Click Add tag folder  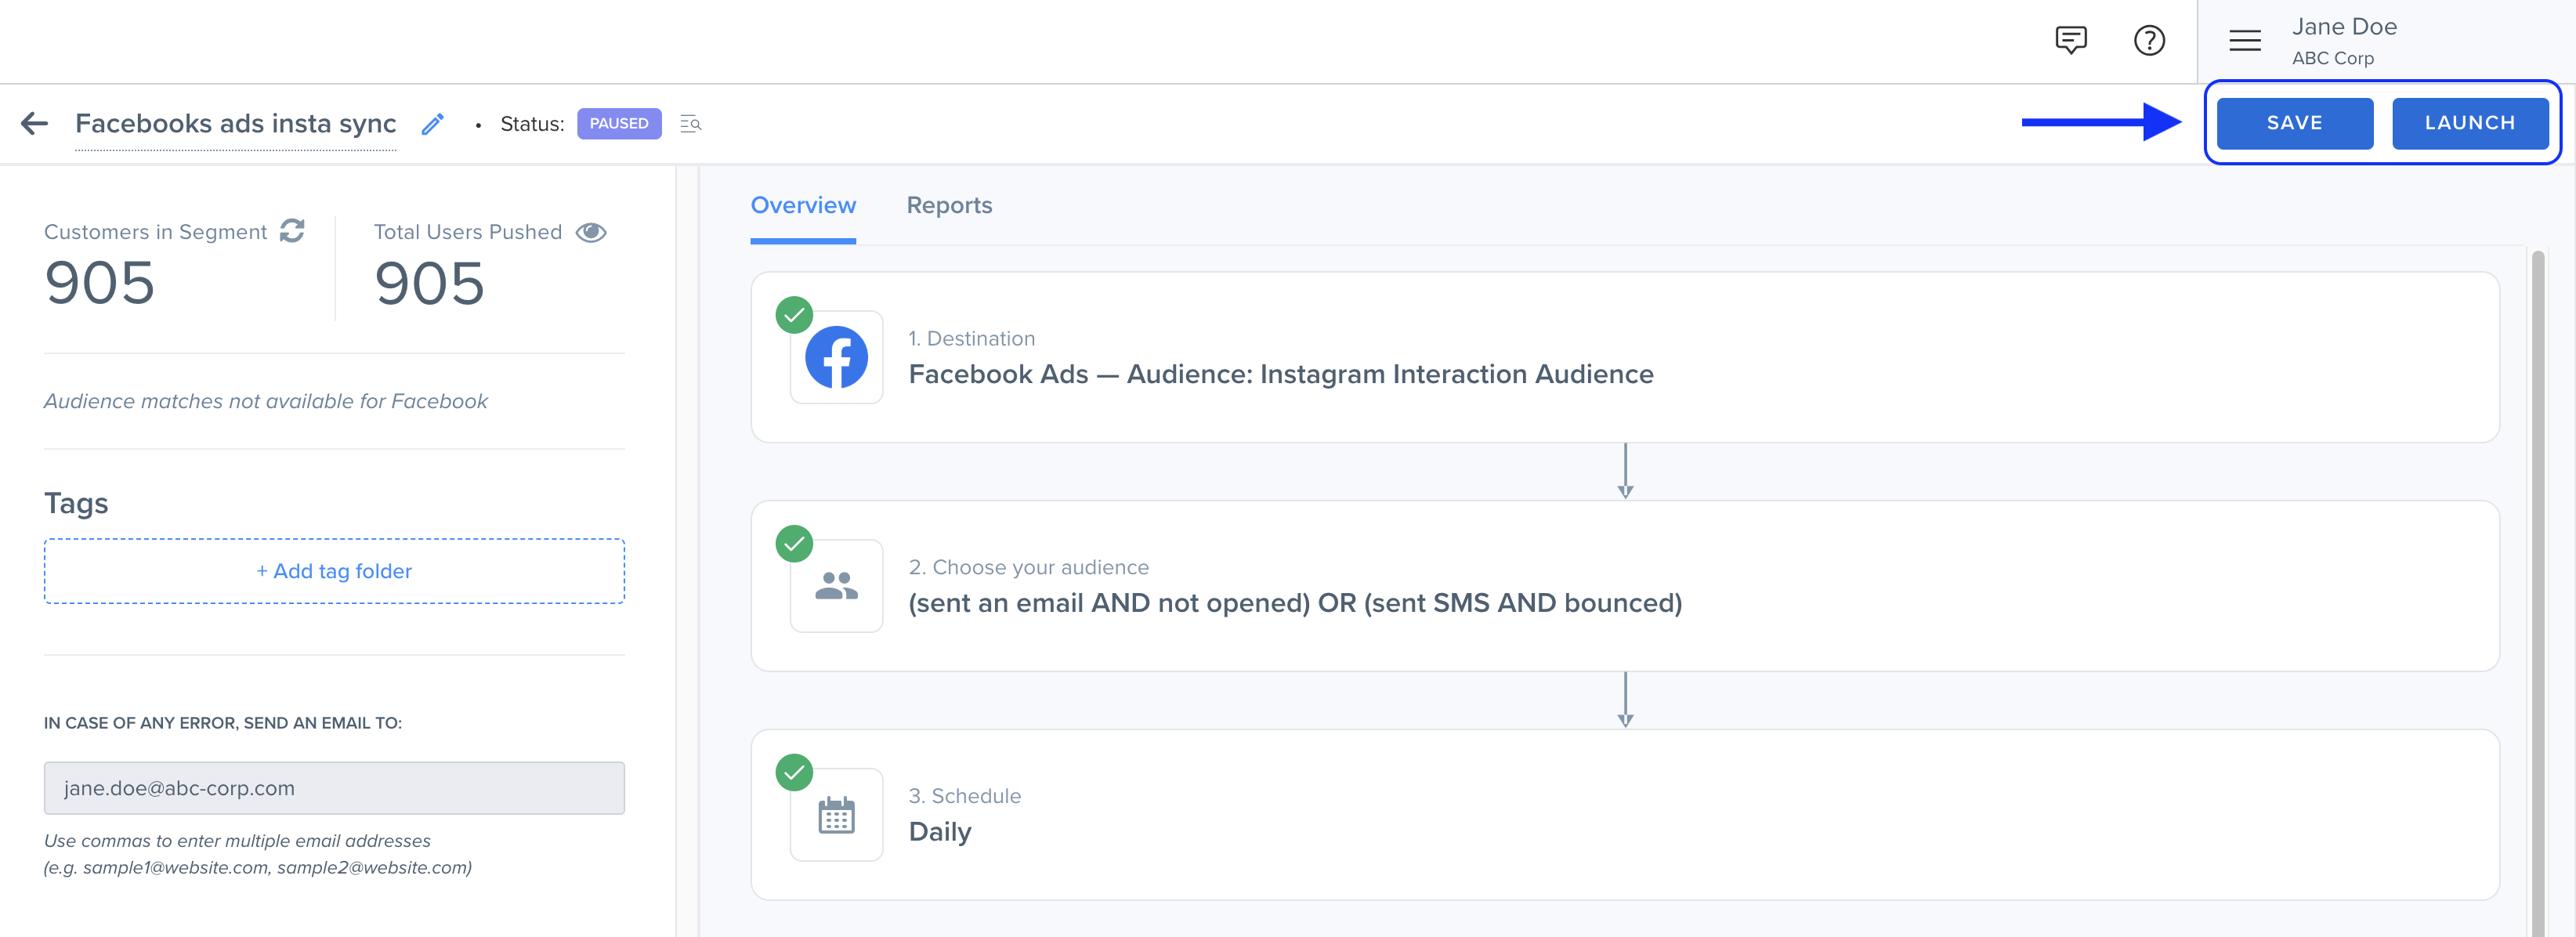334,571
